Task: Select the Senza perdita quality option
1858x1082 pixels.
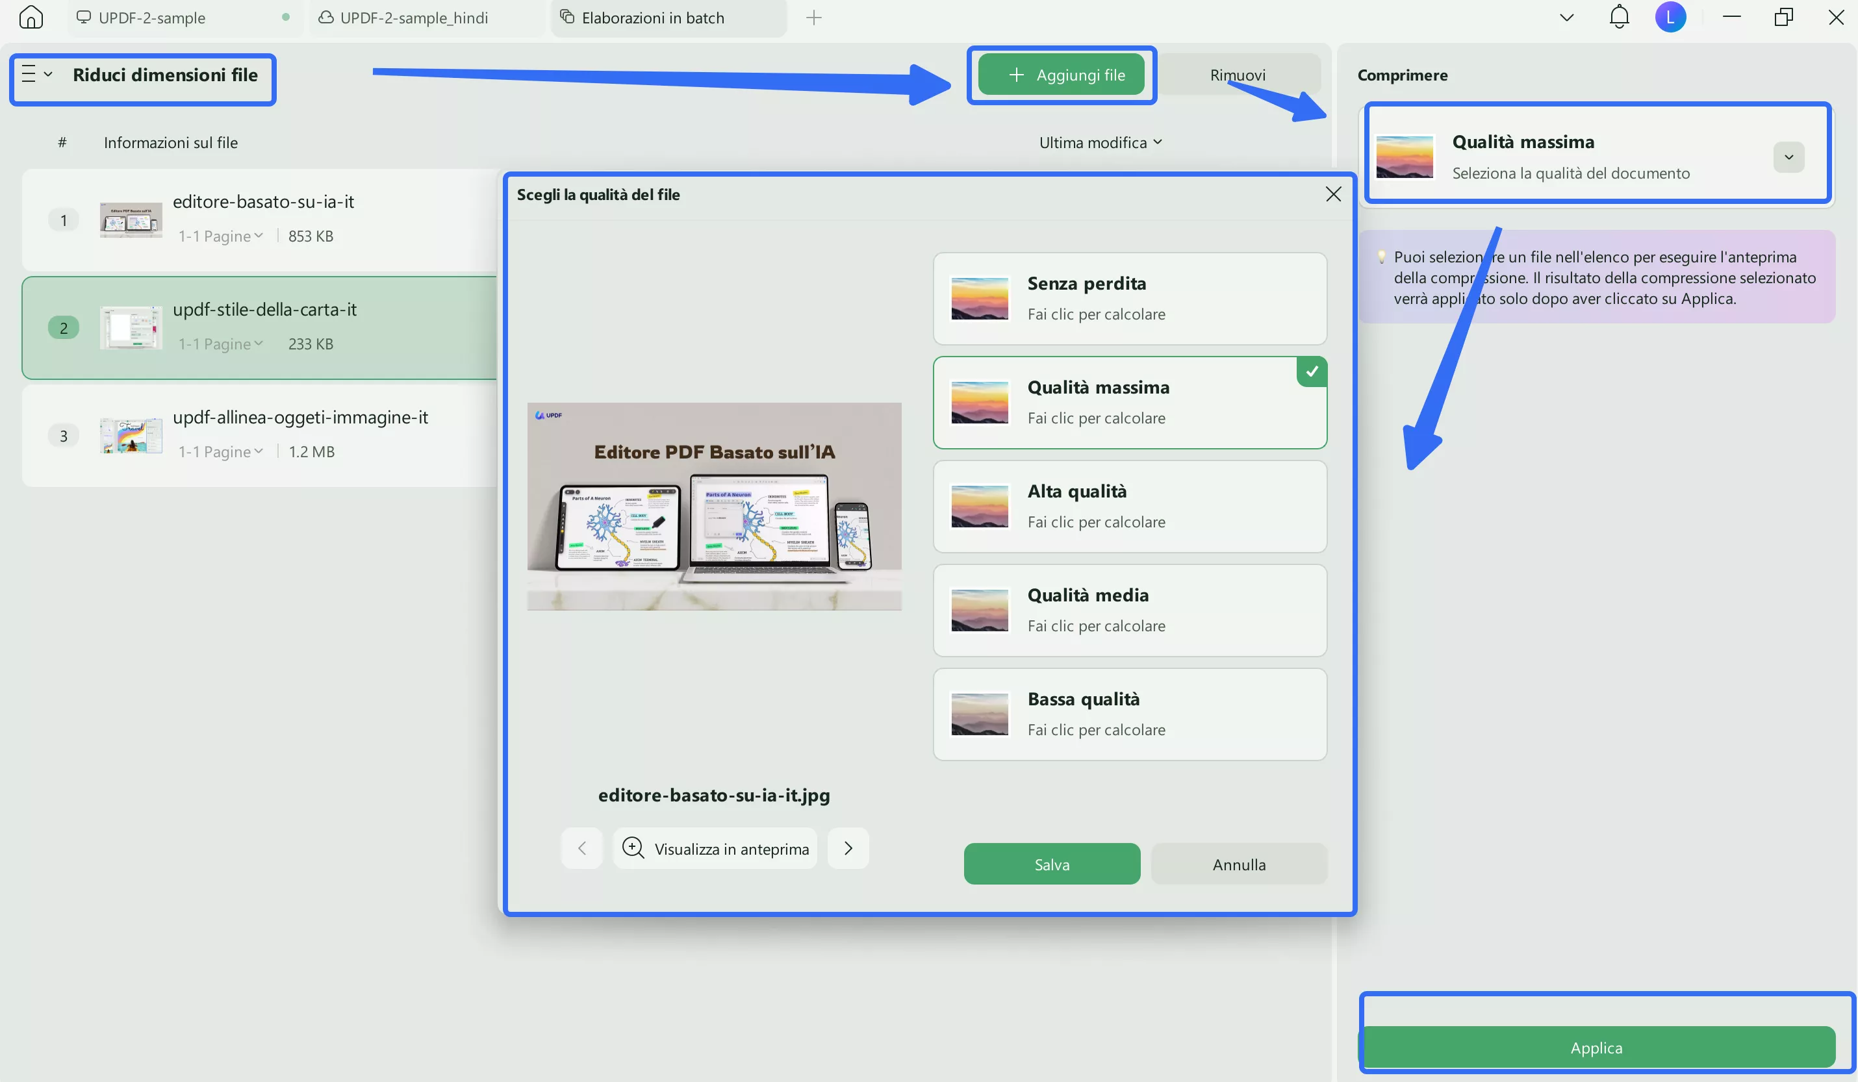Action: click(1129, 299)
